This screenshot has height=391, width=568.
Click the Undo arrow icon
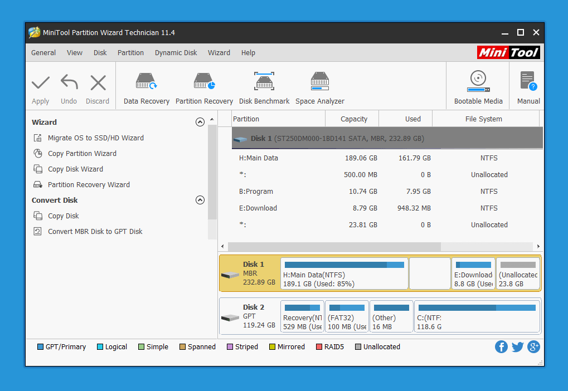[x=69, y=82]
